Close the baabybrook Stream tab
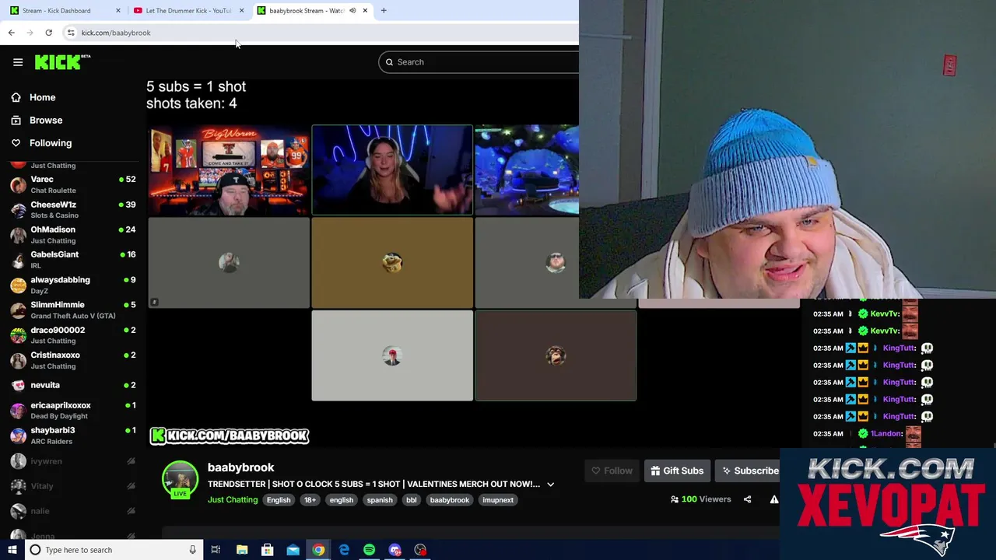Viewport: 996px width, 560px height. click(x=365, y=11)
